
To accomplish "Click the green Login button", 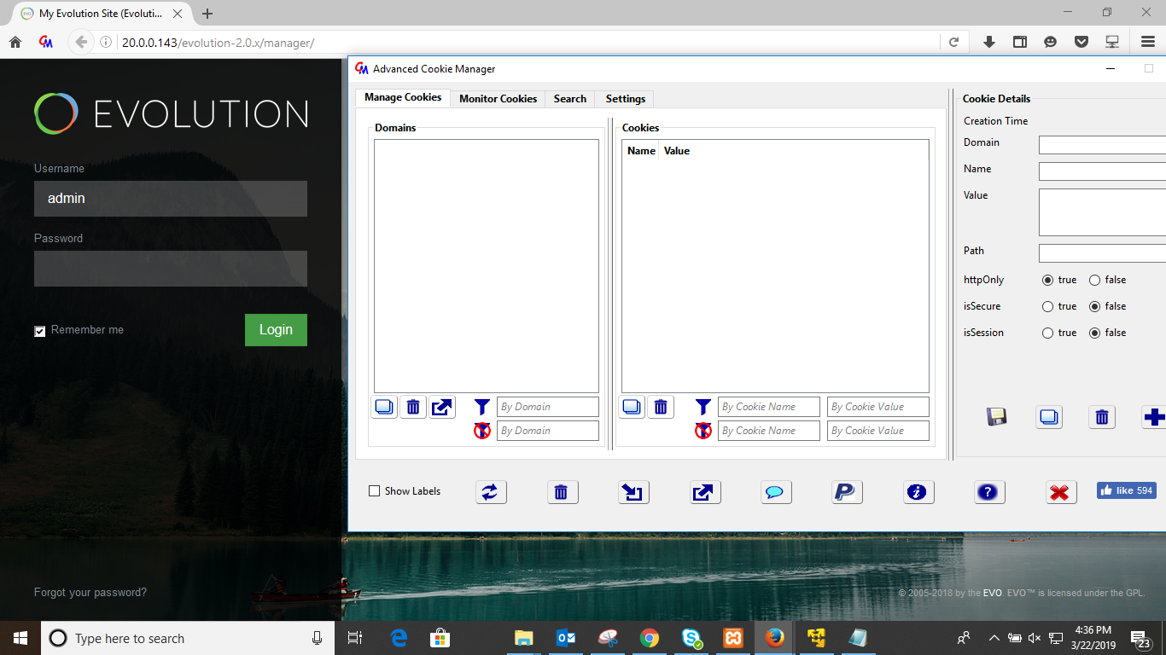I will (x=276, y=330).
